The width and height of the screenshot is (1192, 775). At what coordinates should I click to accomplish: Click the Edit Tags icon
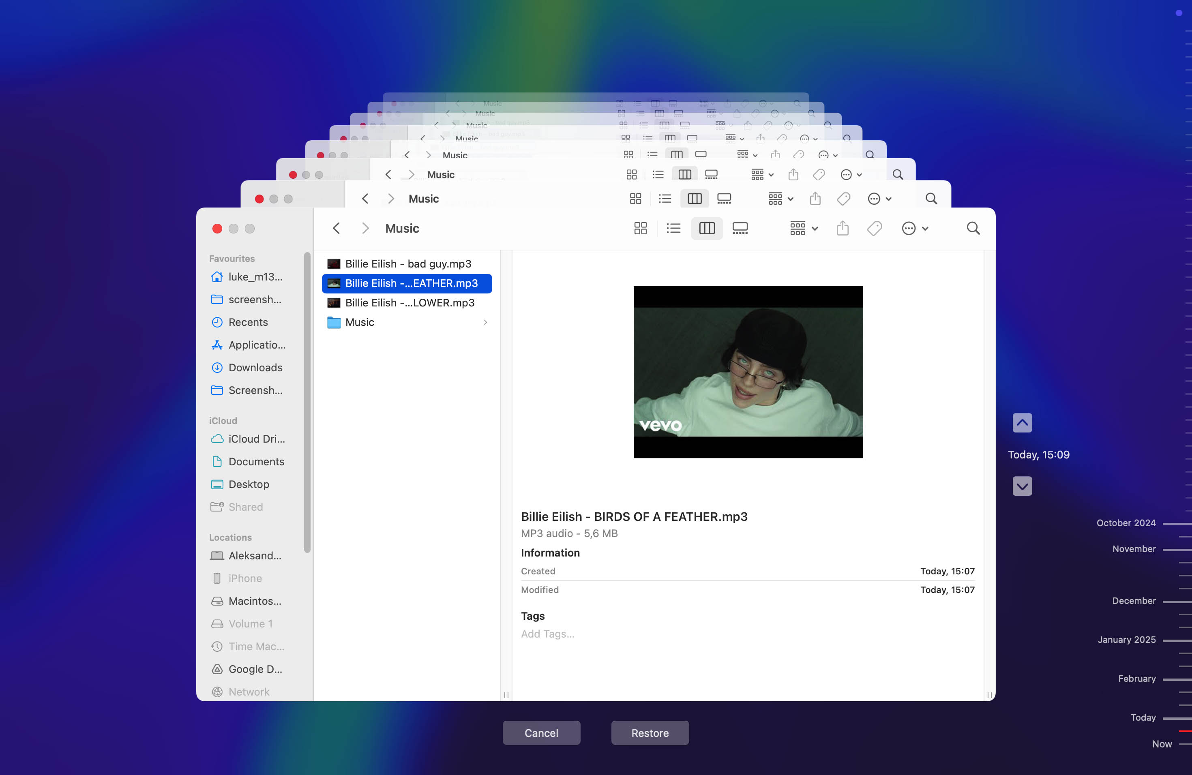[x=874, y=228]
